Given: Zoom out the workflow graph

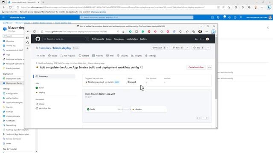Looking at the screenshot, I should pos(203,118).
